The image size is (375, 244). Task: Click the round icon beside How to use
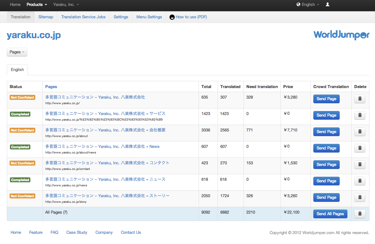tap(172, 17)
